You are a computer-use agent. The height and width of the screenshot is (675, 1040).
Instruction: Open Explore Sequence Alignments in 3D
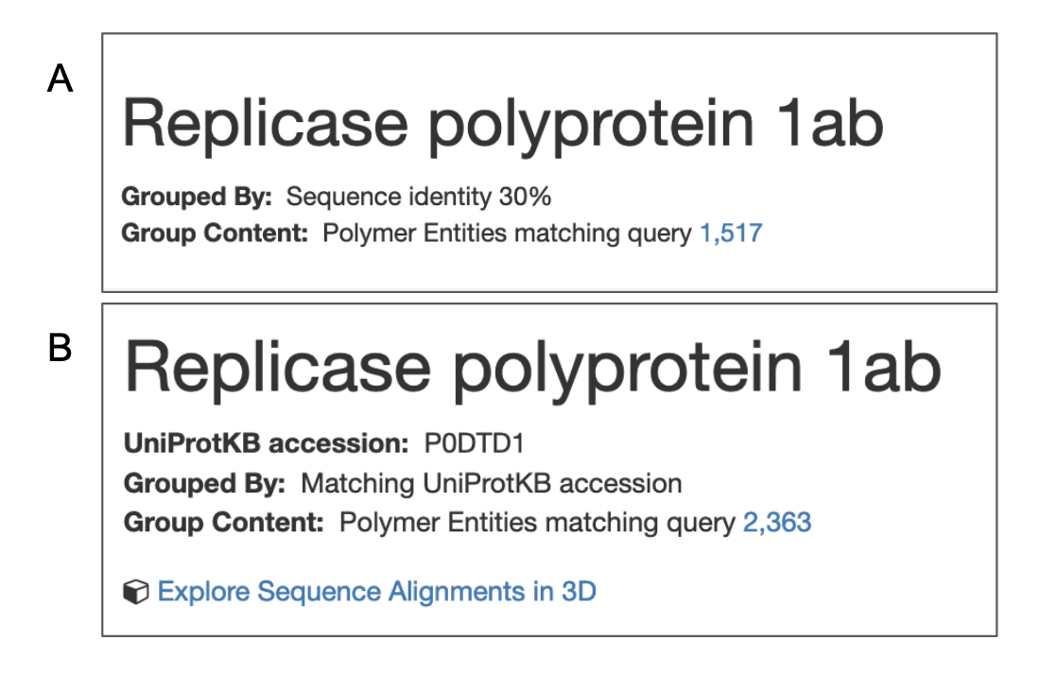[x=376, y=592]
